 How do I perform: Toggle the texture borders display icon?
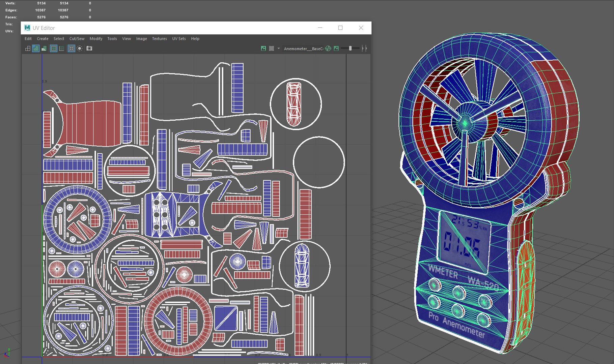(x=54, y=49)
